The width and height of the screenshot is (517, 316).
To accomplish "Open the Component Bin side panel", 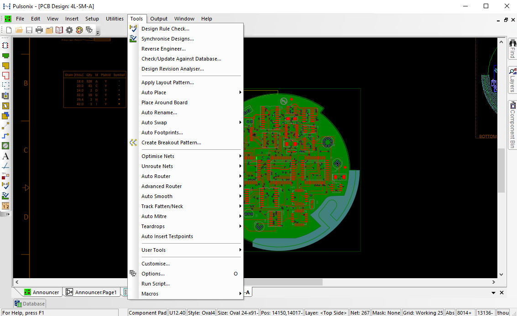I will [512, 125].
